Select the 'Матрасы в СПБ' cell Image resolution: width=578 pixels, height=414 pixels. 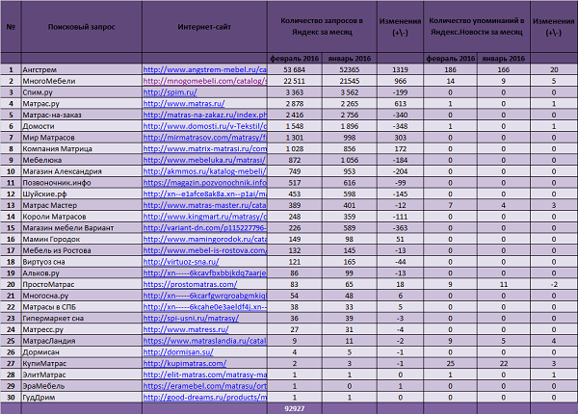(x=82, y=307)
